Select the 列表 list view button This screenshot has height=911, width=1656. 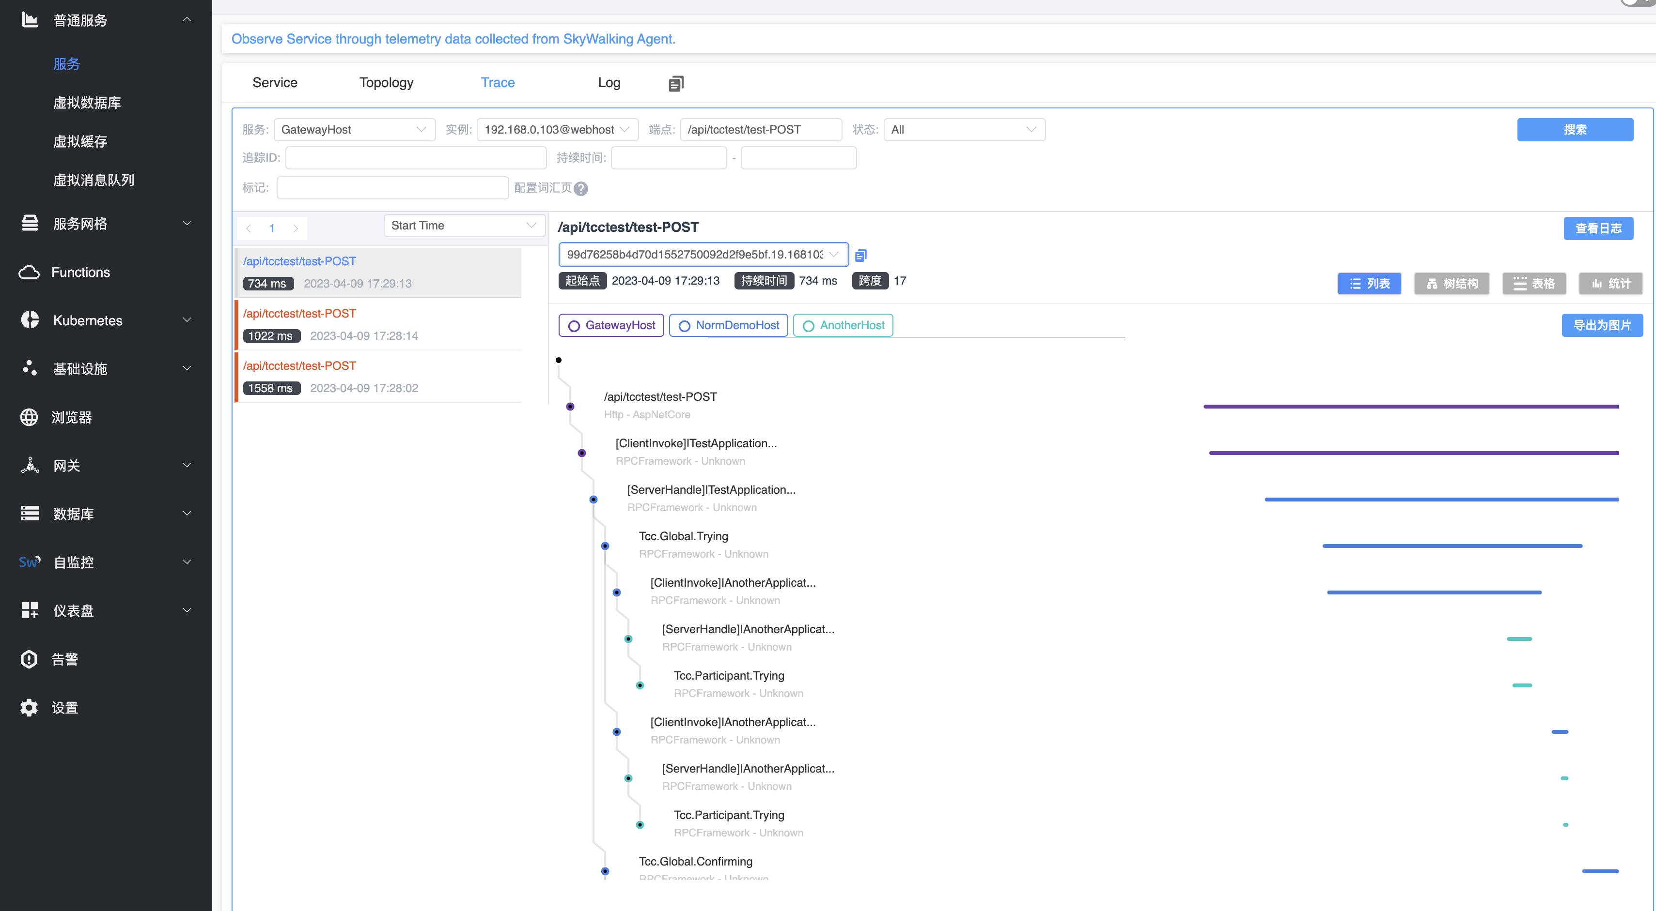tap(1369, 283)
